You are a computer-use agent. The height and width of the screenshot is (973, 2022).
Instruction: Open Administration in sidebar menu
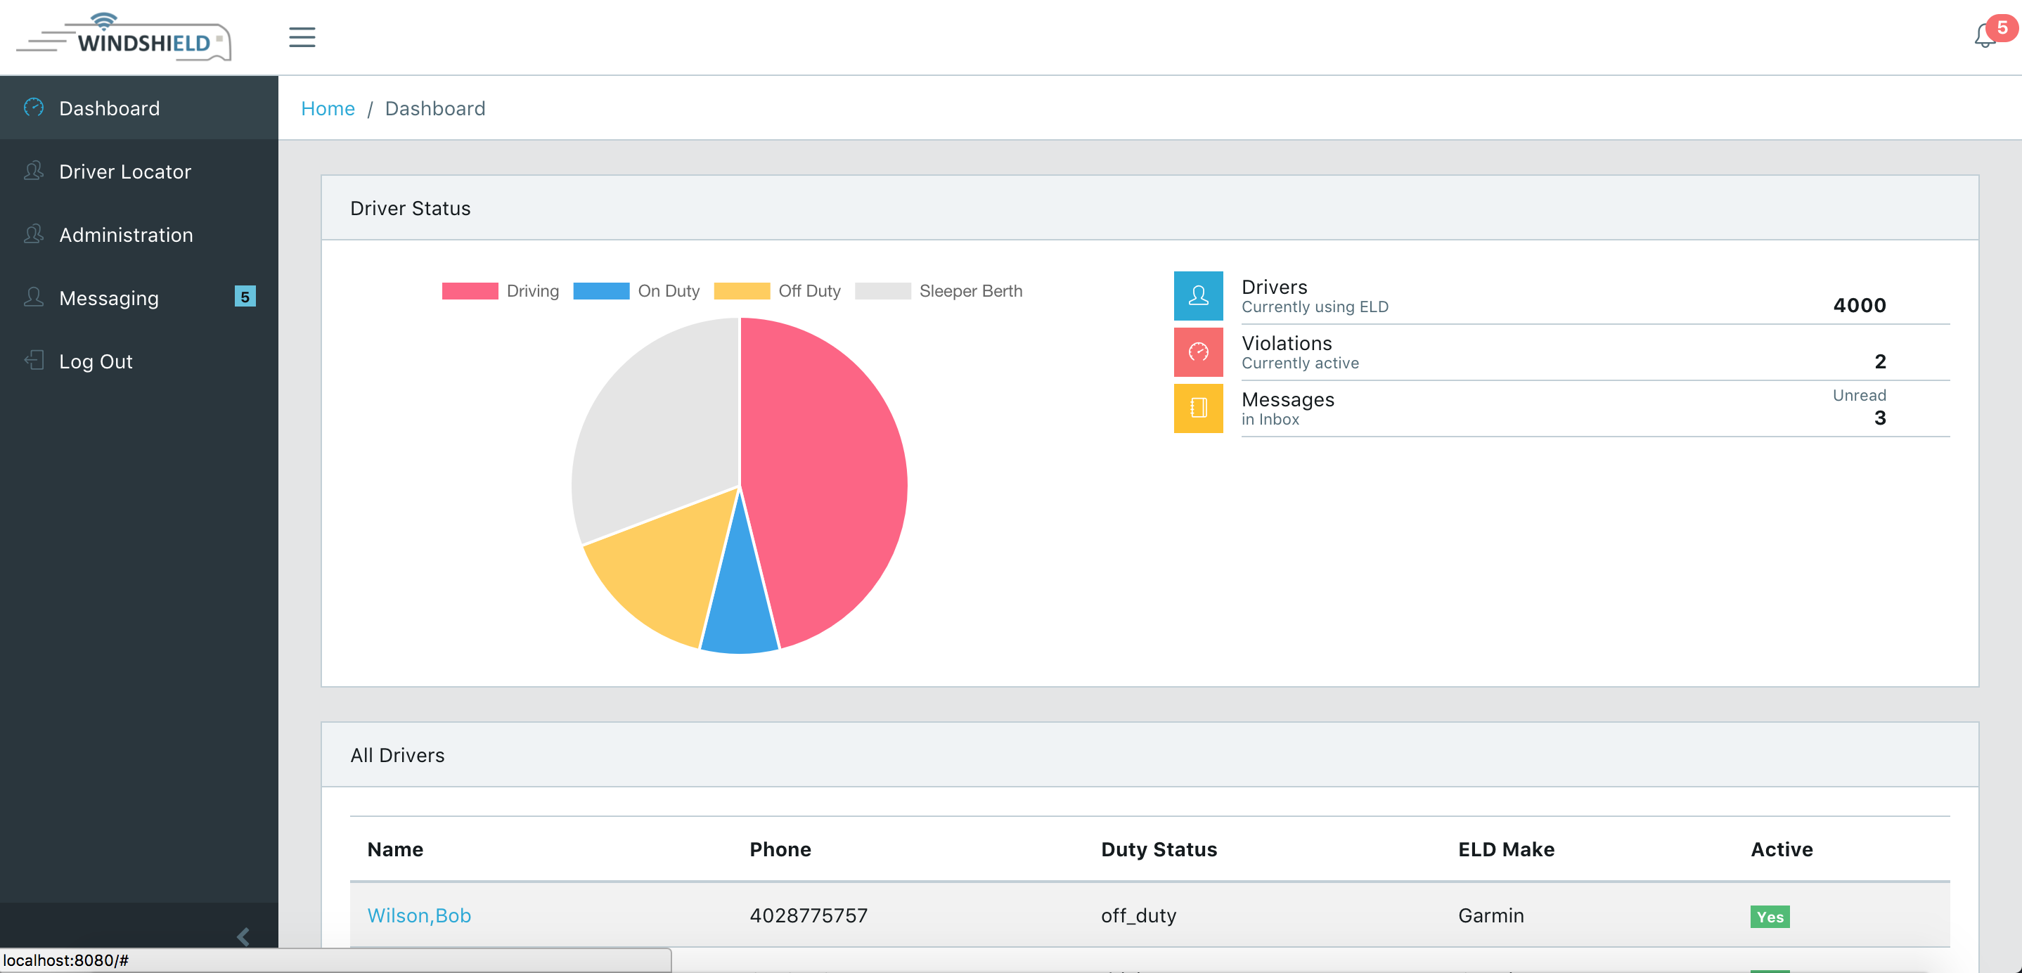tap(126, 235)
